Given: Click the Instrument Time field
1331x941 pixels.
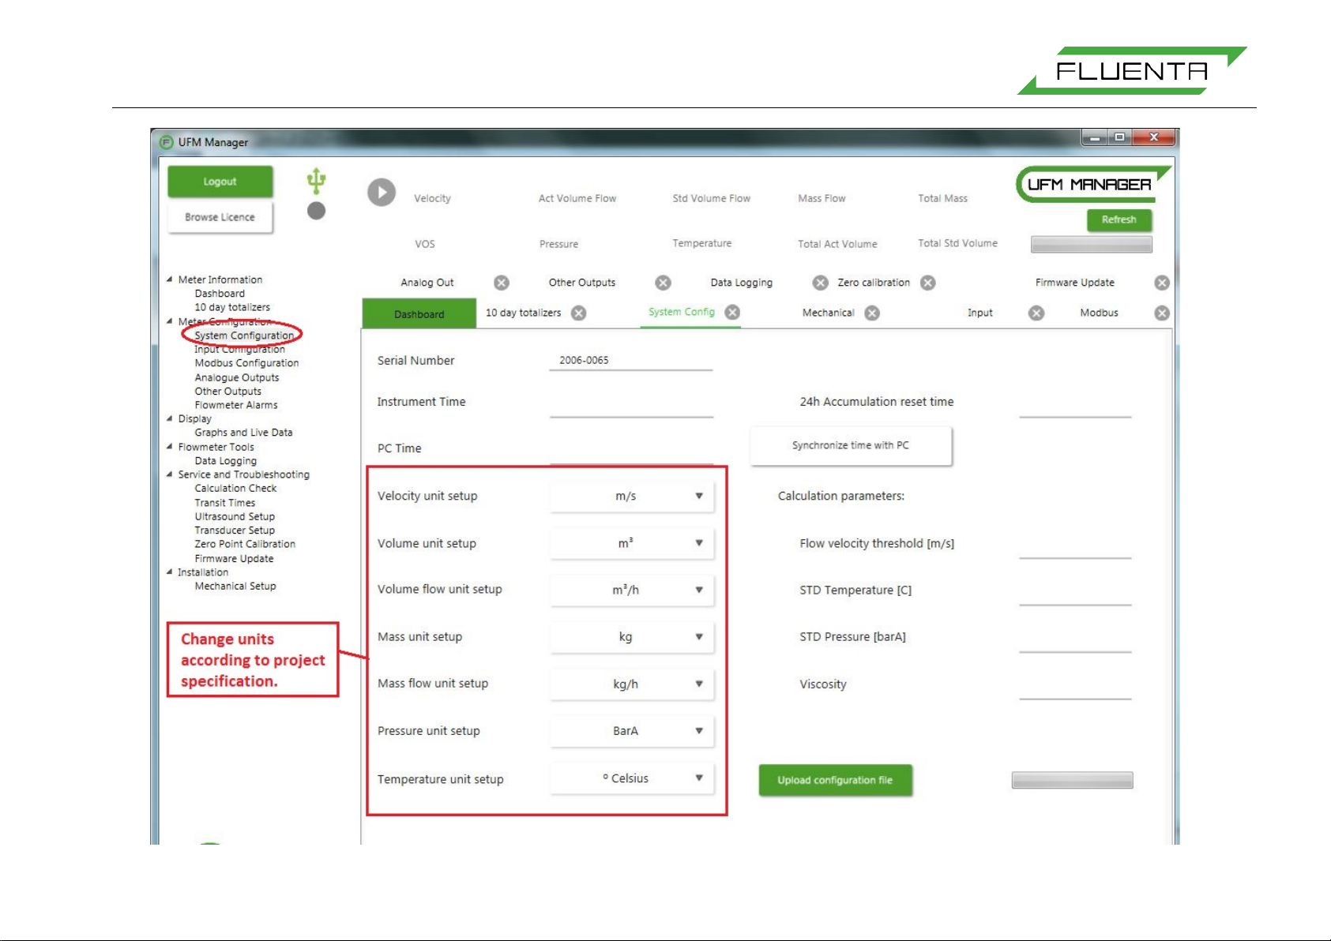Looking at the screenshot, I should [x=631, y=407].
